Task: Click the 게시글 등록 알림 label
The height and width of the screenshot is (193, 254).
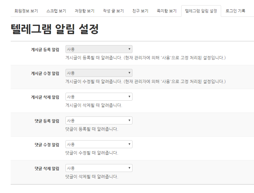Action: [45, 49]
